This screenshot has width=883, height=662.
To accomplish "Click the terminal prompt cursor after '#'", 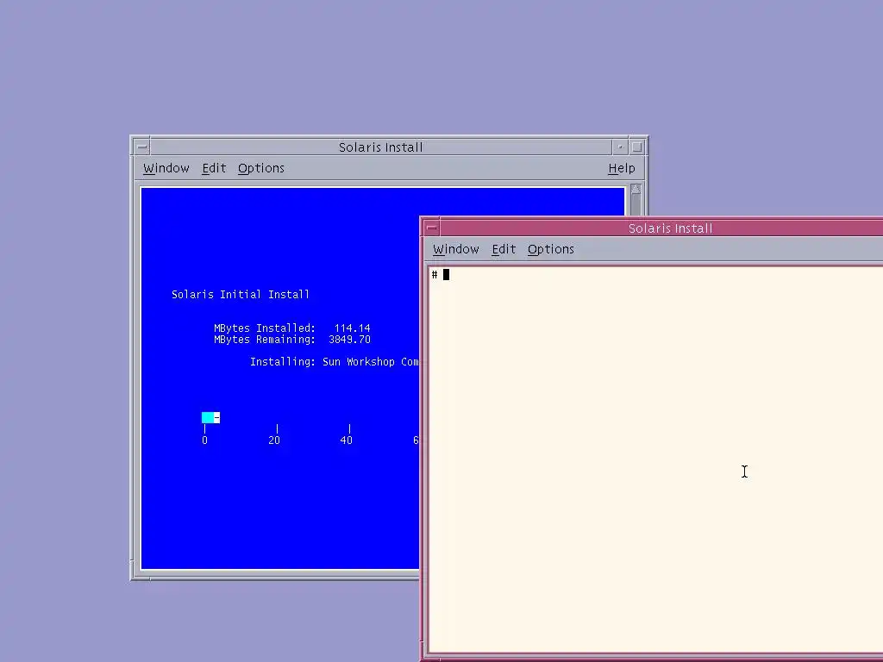I will [446, 275].
